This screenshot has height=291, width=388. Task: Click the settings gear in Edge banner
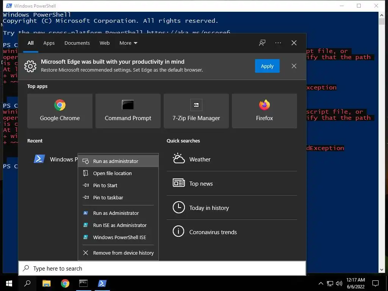pyautogui.click(x=30, y=66)
